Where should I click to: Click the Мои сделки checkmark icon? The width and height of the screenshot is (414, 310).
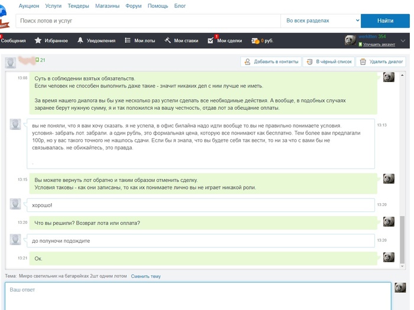(x=211, y=41)
